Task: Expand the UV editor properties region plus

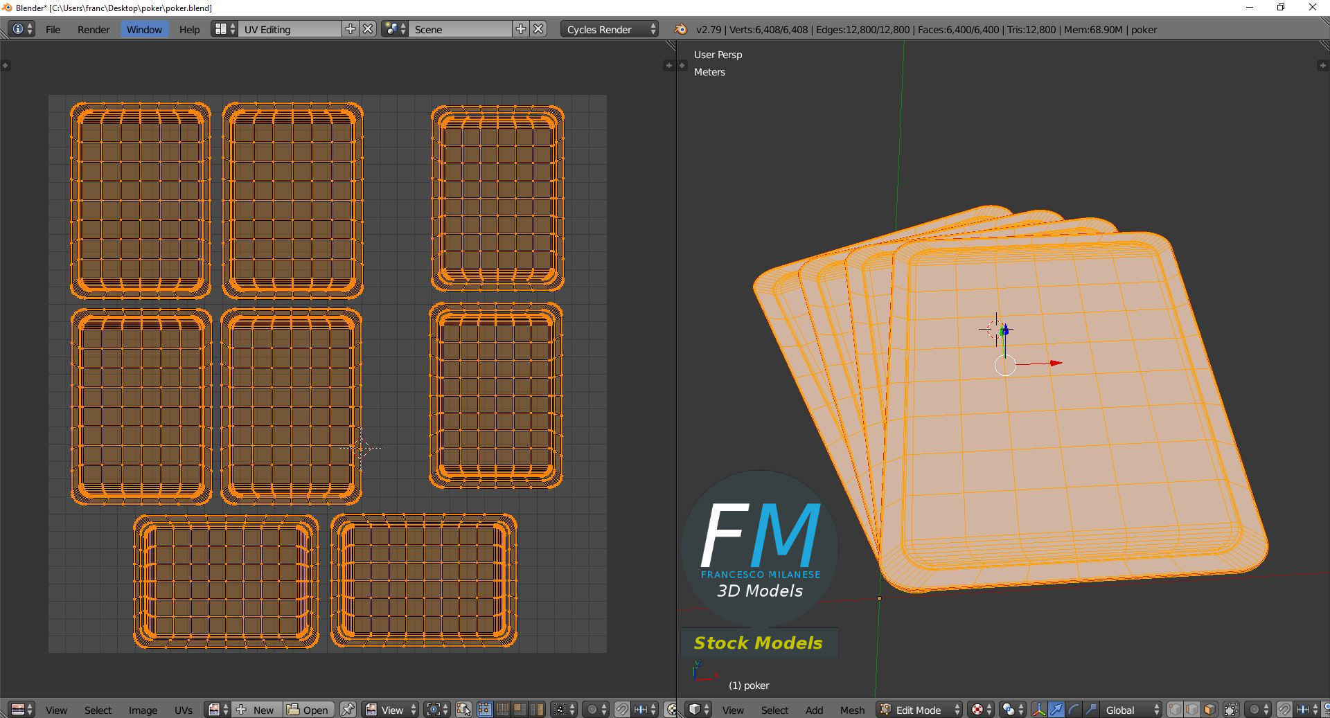Action: tap(668, 65)
